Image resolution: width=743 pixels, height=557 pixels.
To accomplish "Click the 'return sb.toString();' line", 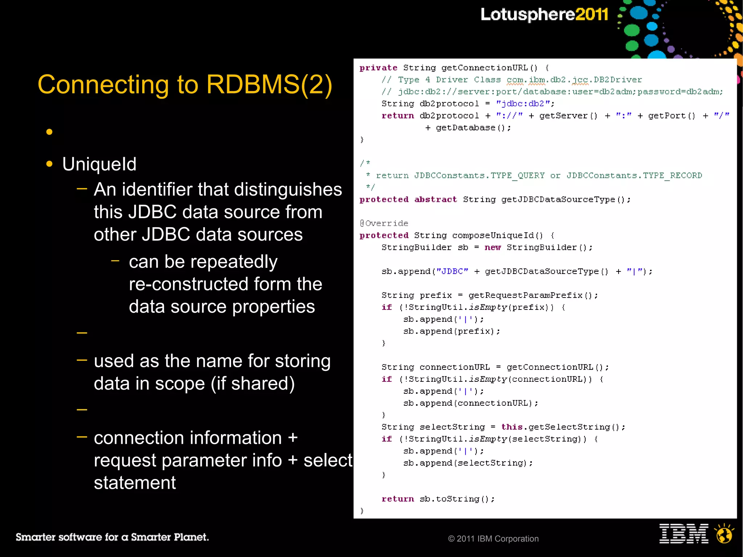I will pyautogui.click(x=438, y=499).
